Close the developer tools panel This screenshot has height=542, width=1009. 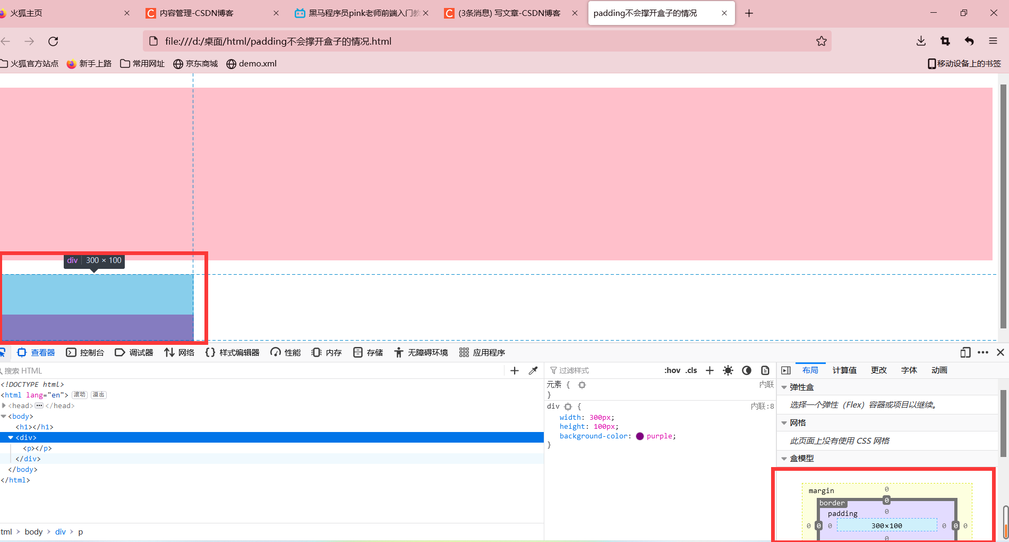coord(1001,352)
